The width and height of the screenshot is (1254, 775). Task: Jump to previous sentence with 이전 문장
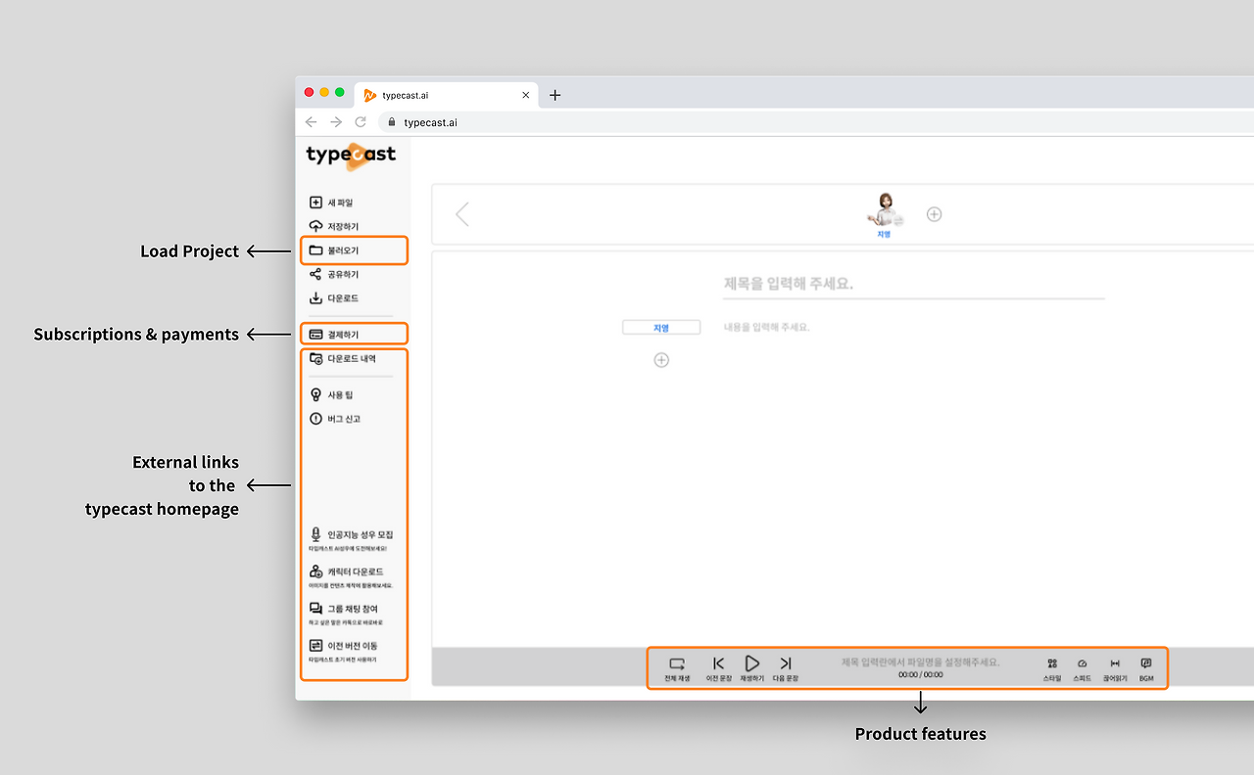[x=719, y=669]
